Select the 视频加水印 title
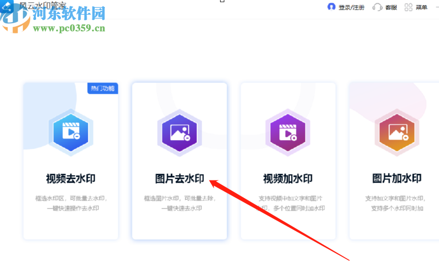 tap(288, 178)
